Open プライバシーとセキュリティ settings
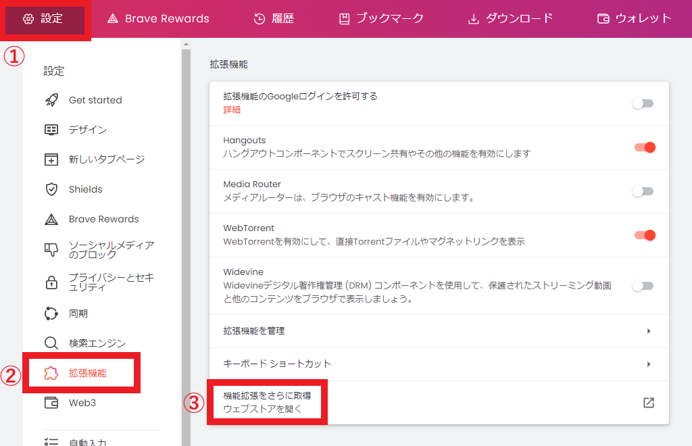Image resolution: width=692 pixels, height=446 pixels. (x=112, y=282)
